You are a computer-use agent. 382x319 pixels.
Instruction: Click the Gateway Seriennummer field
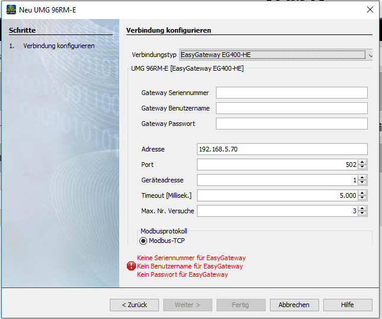tap(292, 93)
